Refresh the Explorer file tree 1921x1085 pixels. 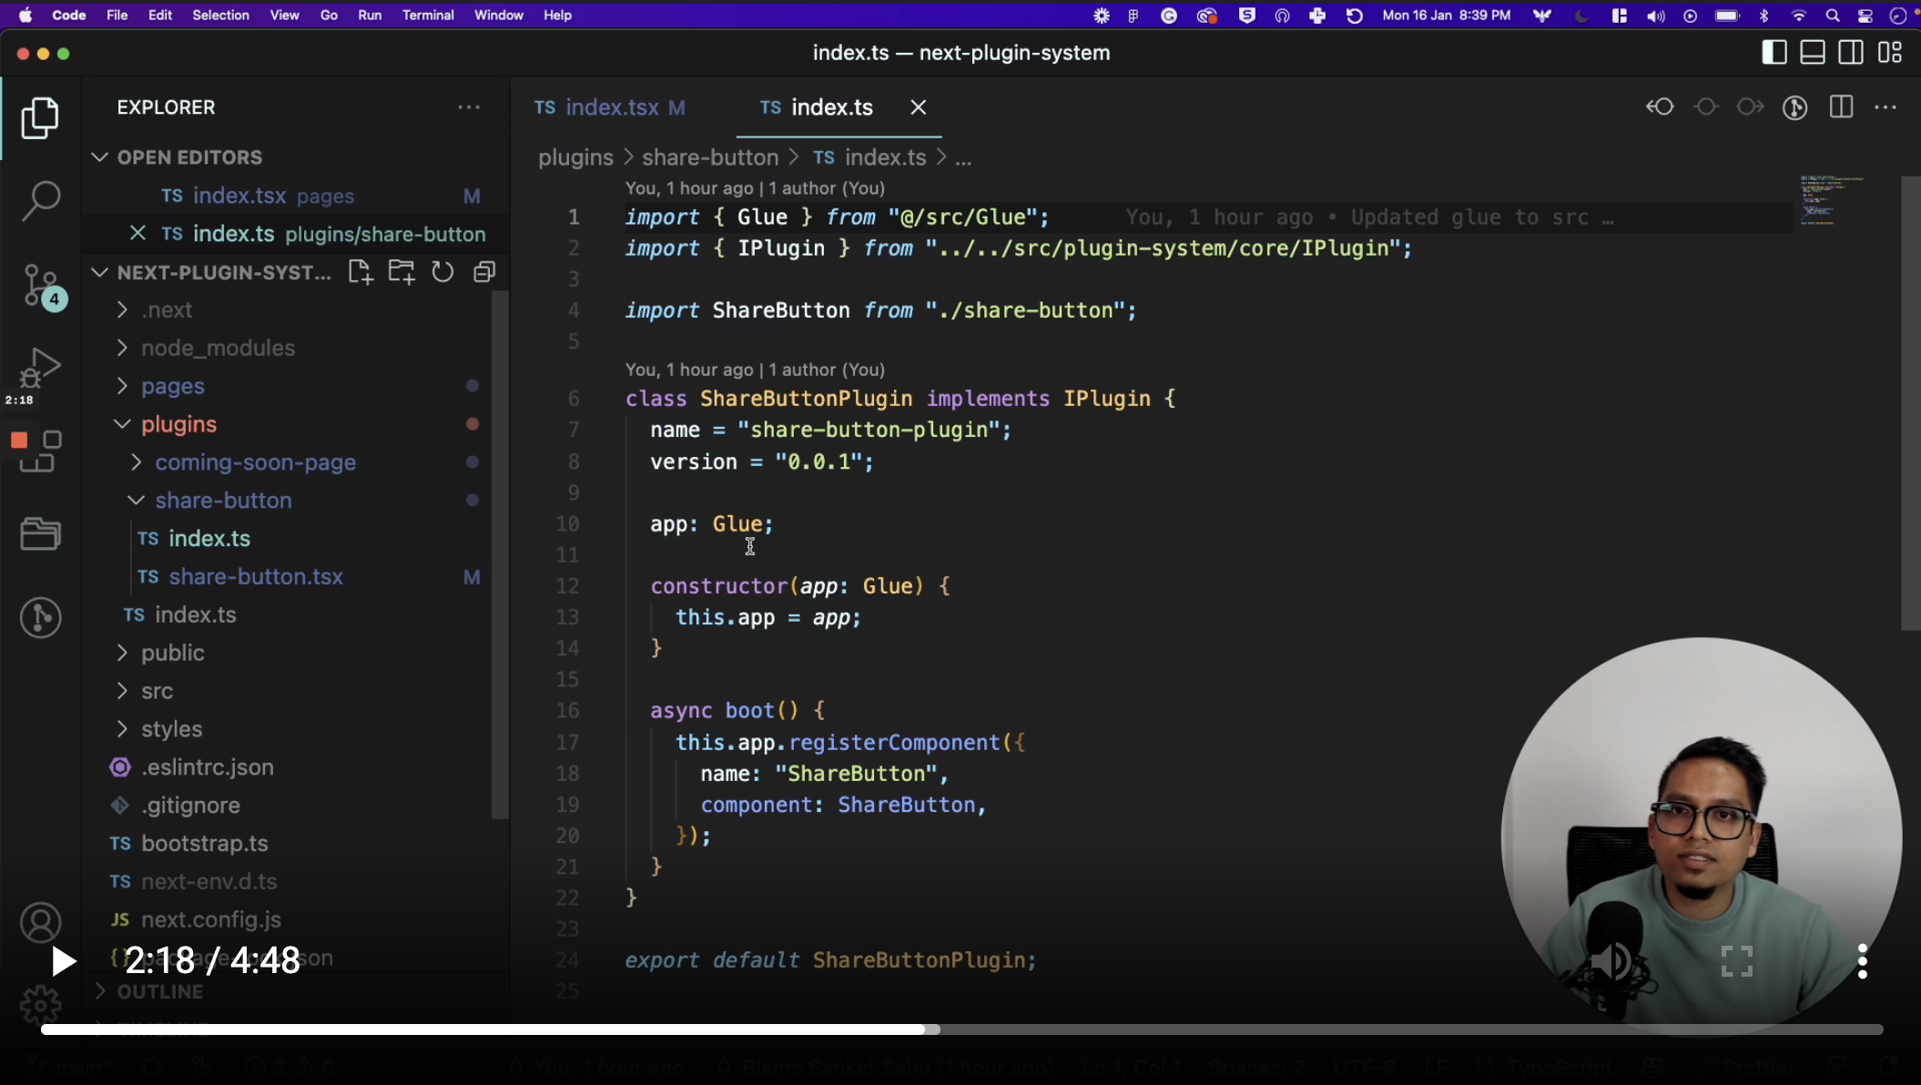[x=442, y=272]
